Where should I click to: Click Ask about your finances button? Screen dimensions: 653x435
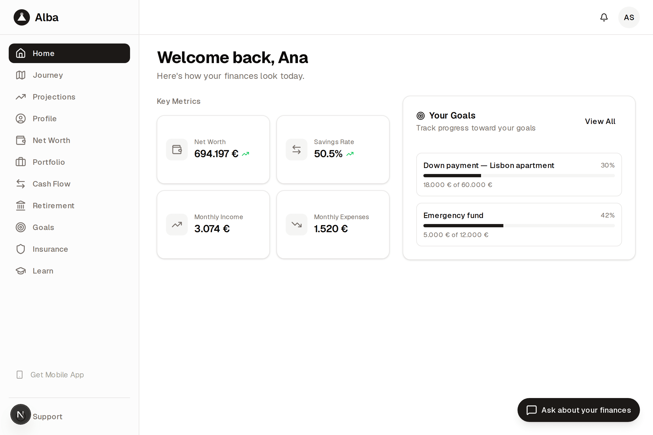578,410
